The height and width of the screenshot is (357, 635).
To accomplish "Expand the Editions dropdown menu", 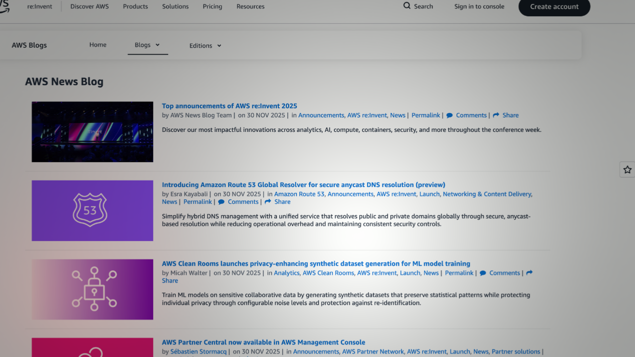I will [205, 46].
